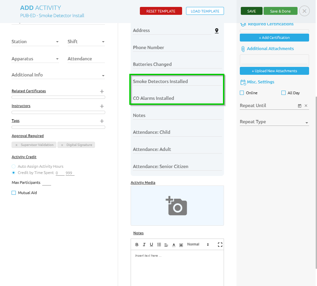This screenshot has height=286, width=317.
Task: Open the Station dropdown
Action: (x=35, y=42)
